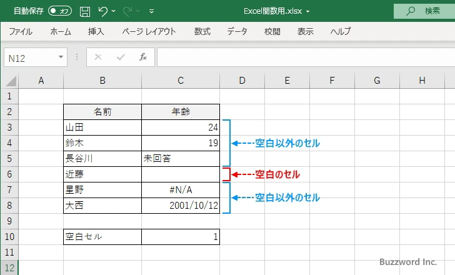This screenshot has width=455, height=275.
Task: Switch to the ホーム tab
Action: point(61,31)
